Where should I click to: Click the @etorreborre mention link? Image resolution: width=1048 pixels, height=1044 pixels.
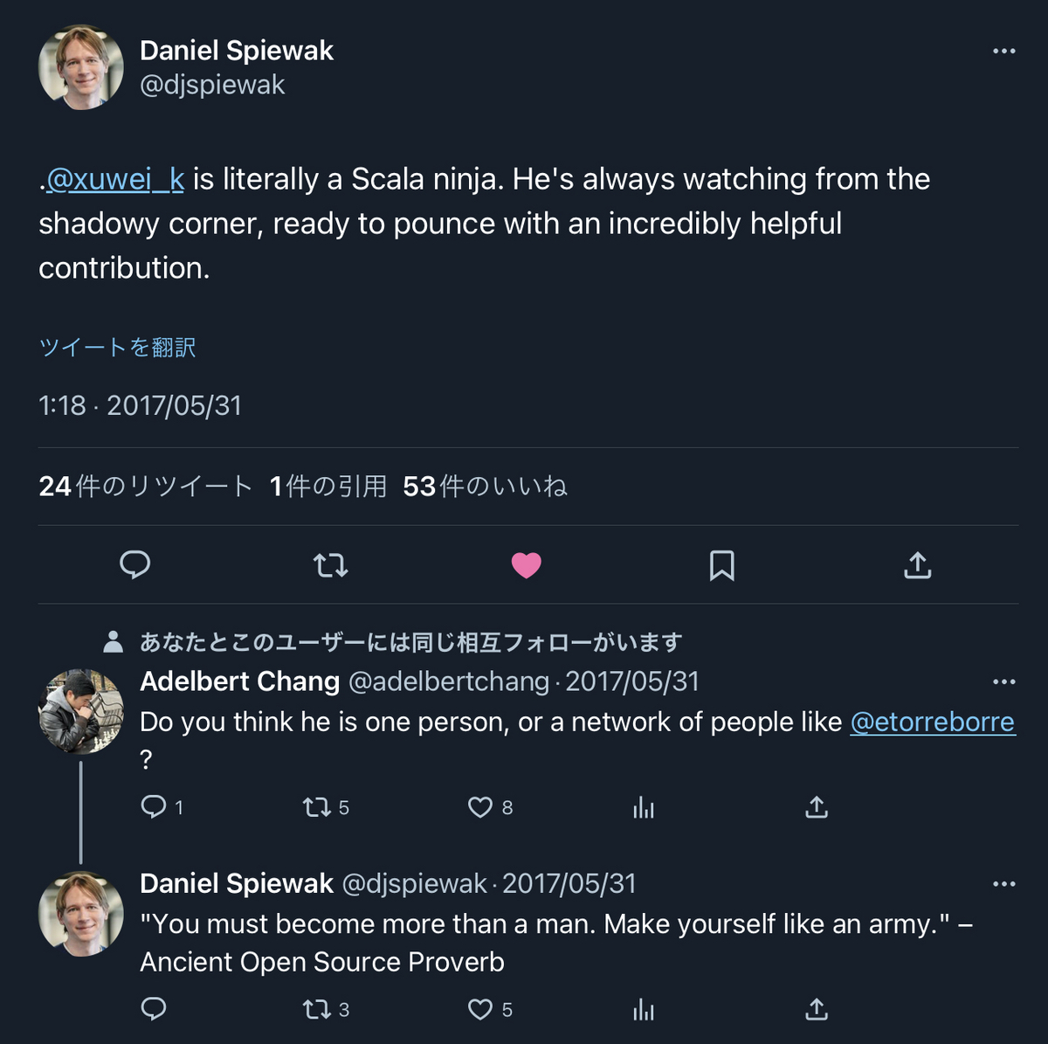[932, 723]
